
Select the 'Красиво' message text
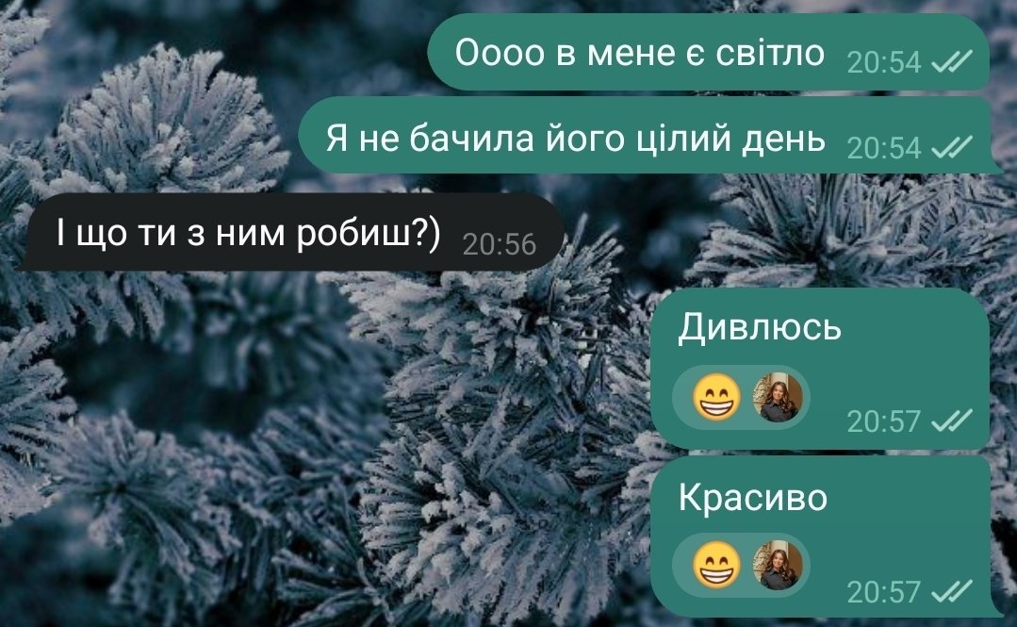point(753,497)
